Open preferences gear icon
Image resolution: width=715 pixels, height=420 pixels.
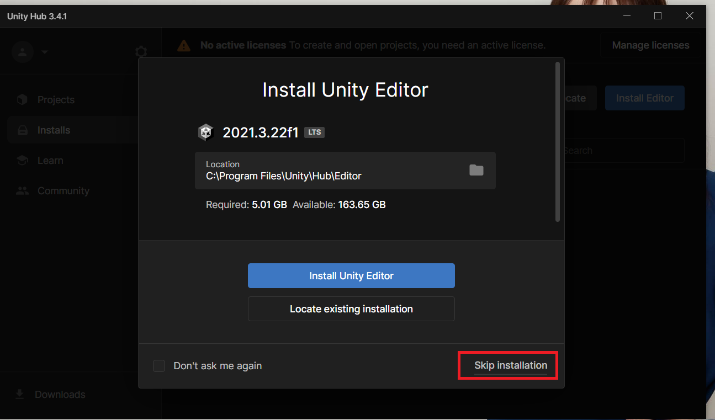pos(141,52)
